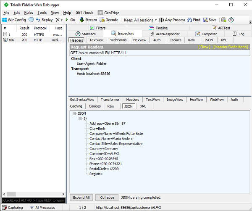Image resolution: width=252 pixels, height=211 pixels.
Task: Click the GeoEdge icon in menu bar
Action: (100, 13)
